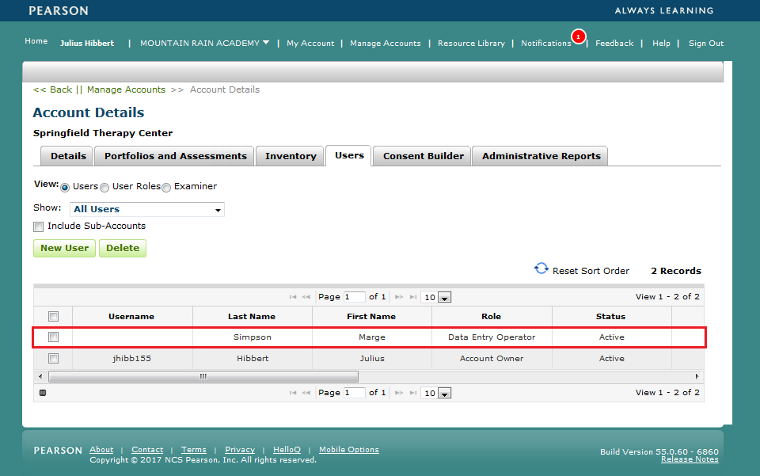Open the Administrative Reports tab
Screen dimensions: 760x476
tap(539, 155)
